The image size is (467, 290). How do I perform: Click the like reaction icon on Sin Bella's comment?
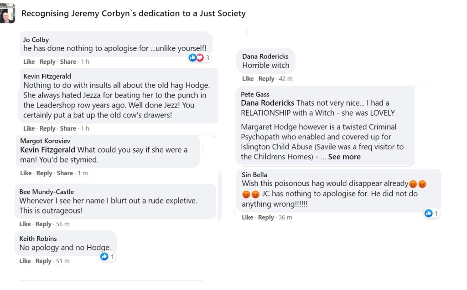[428, 213]
